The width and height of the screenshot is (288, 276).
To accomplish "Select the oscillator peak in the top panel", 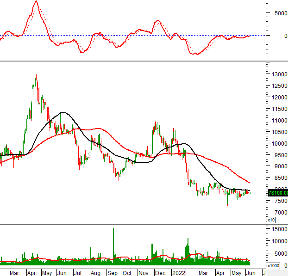I will tap(36, 1).
